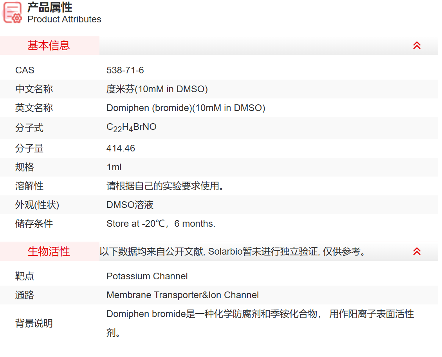This screenshot has width=442, height=357.
Task: Select the 基本信息 section header
Action: point(48,45)
